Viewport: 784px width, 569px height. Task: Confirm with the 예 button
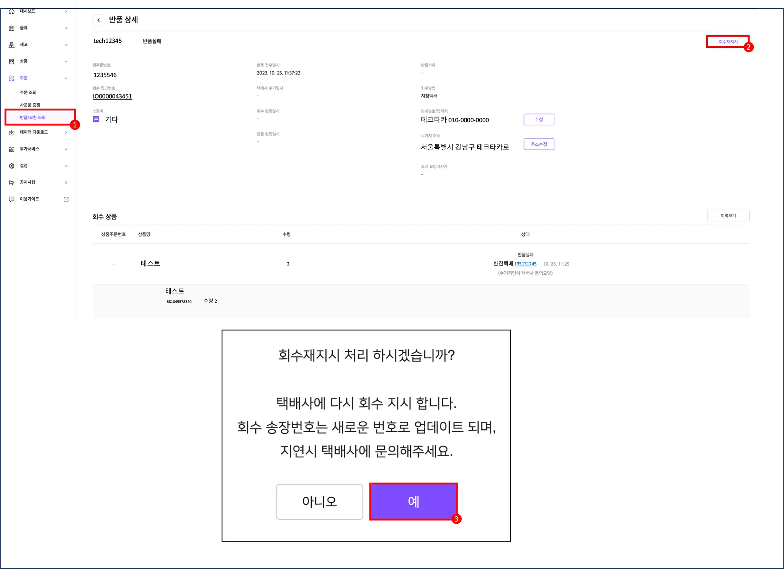(413, 501)
